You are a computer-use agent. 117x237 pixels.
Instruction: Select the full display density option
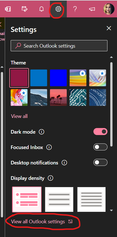tap(27, 199)
